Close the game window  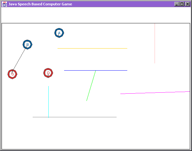[188, 4]
